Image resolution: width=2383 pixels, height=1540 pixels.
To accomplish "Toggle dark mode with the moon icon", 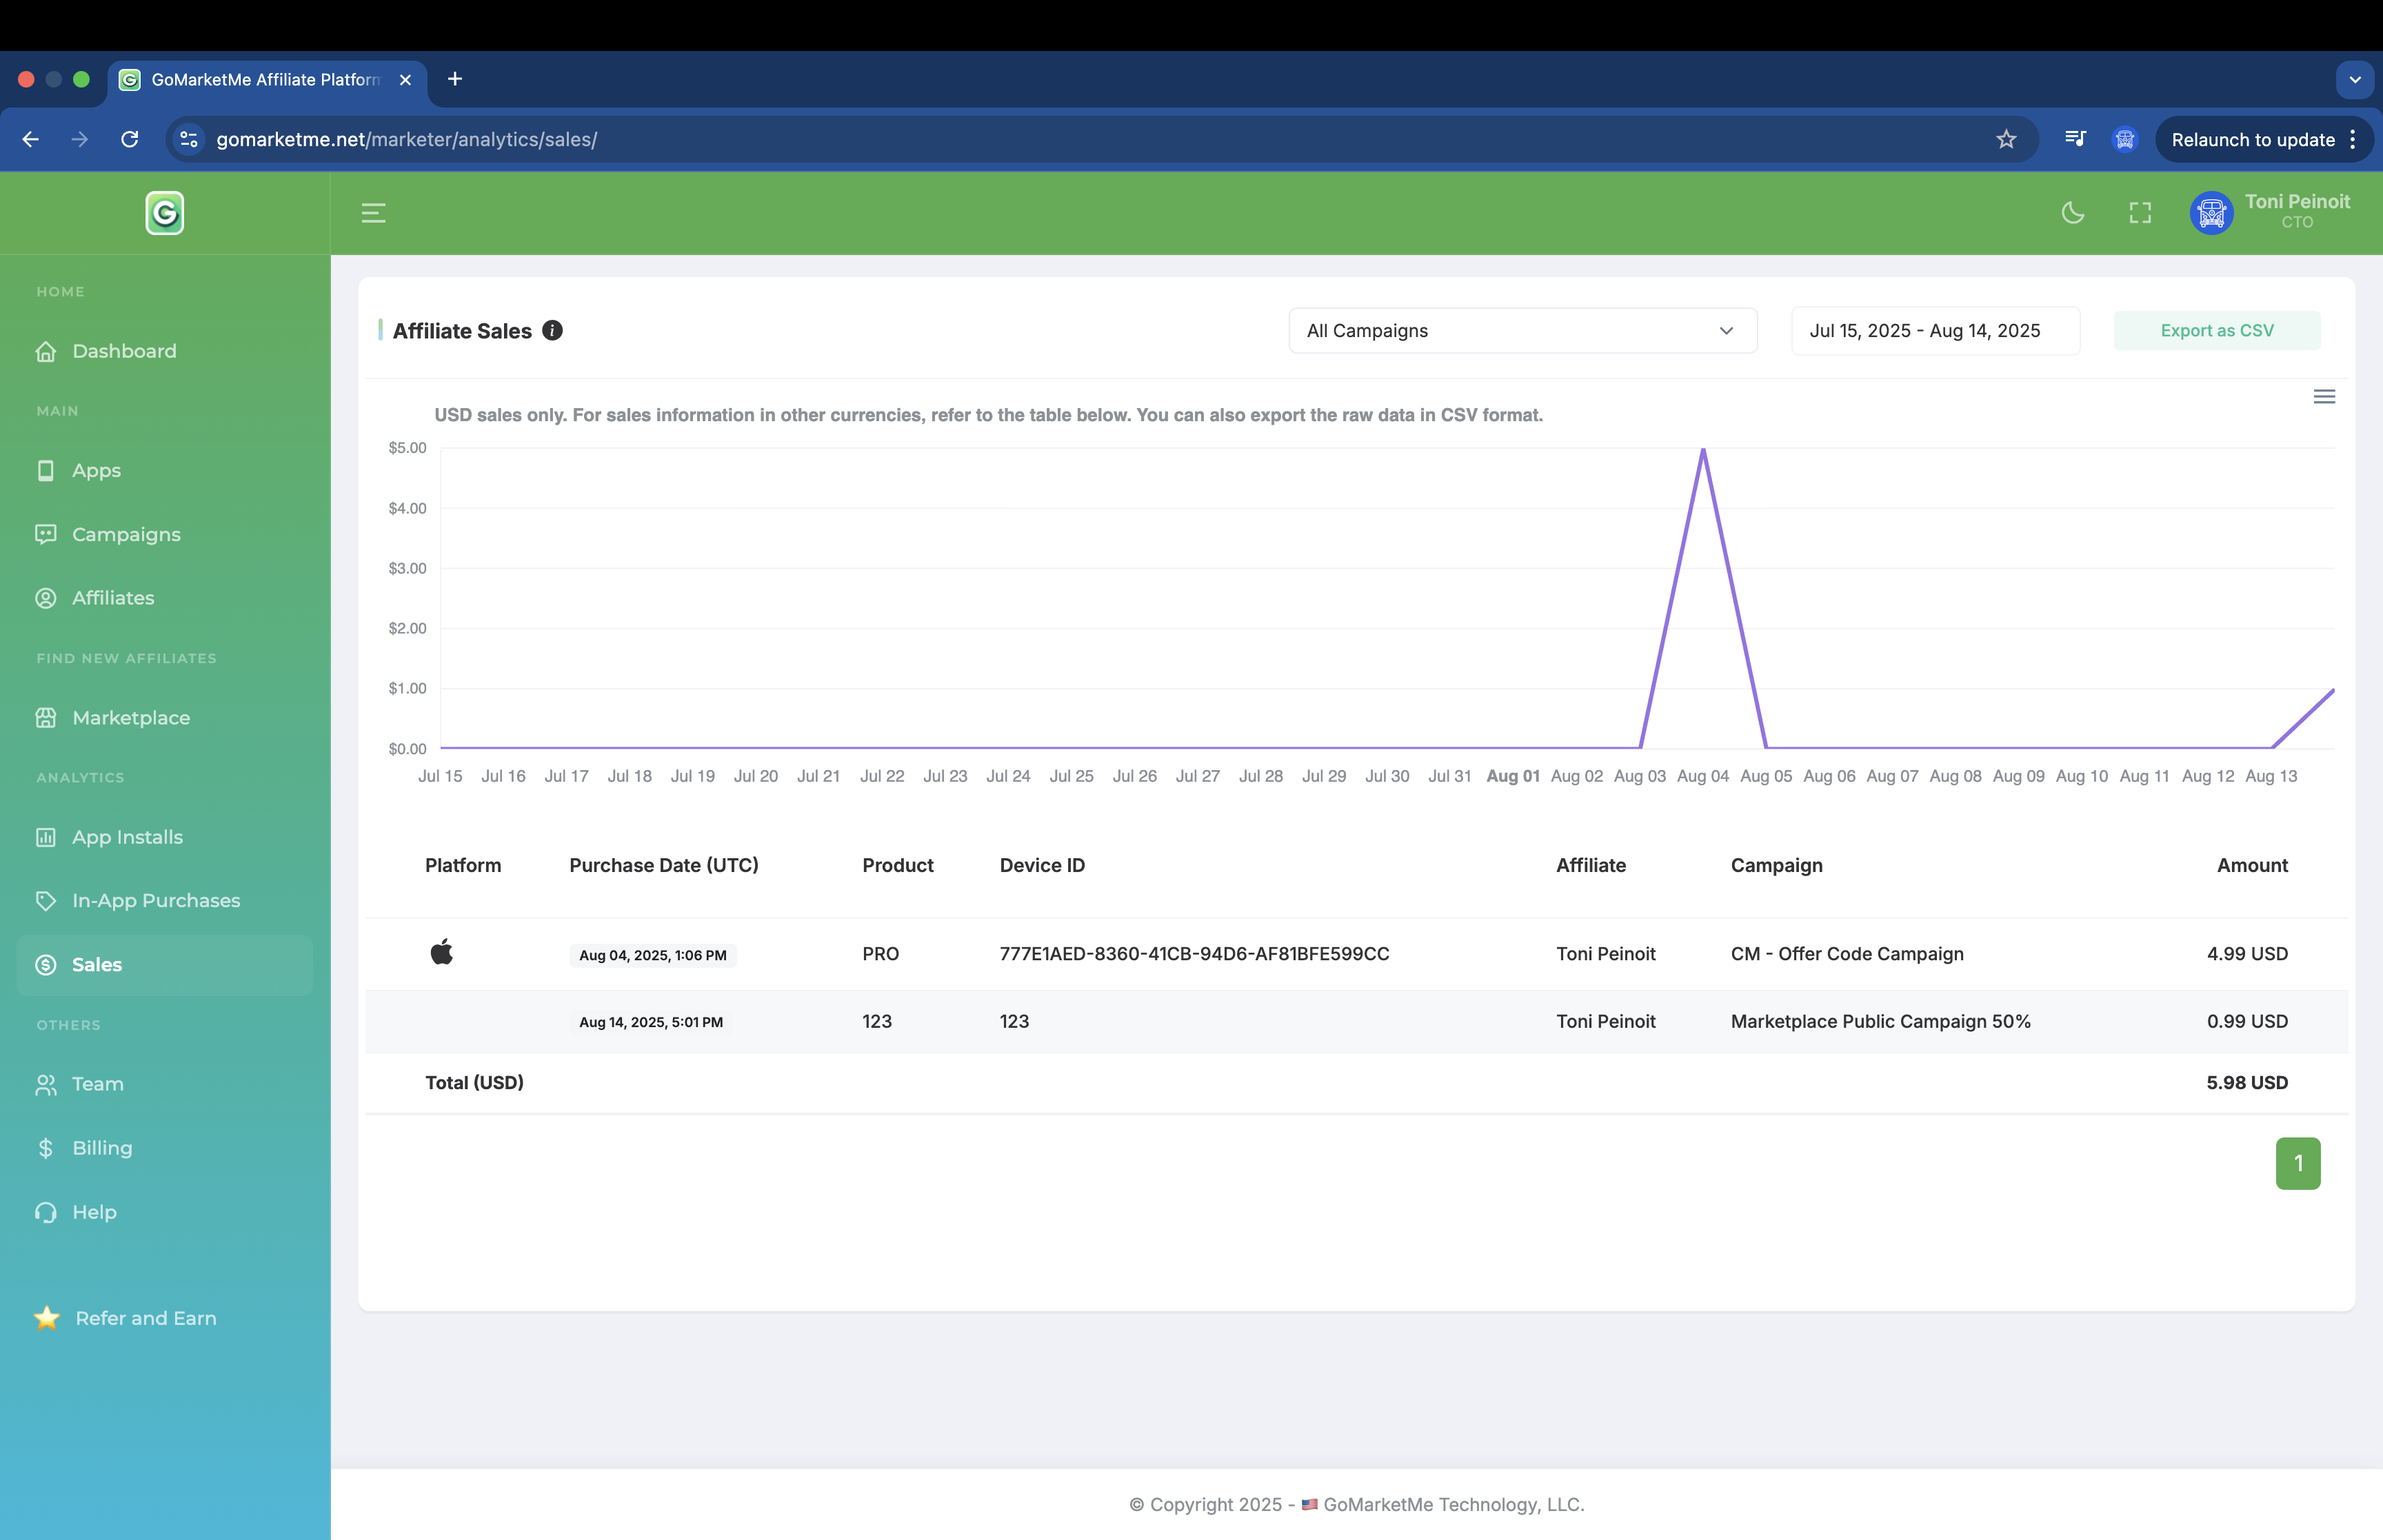I will click(x=2072, y=213).
